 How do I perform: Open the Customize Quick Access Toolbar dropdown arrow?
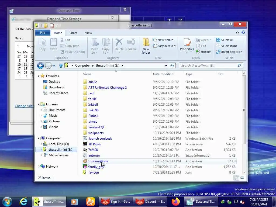click(x=57, y=26)
